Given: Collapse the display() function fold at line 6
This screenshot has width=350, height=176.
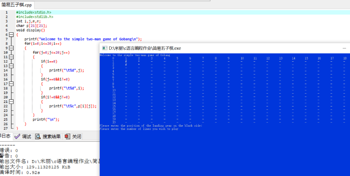Looking at the screenshot, I should click(11, 35).
